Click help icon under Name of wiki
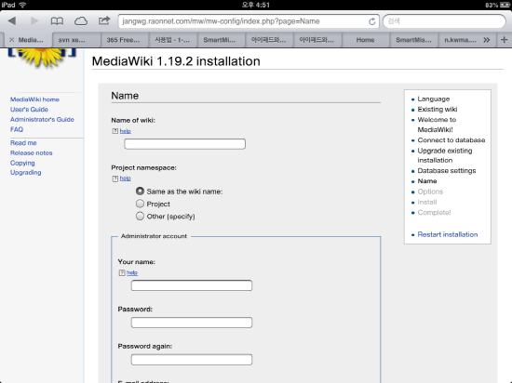This screenshot has height=383, width=512. click(x=115, y=131)
